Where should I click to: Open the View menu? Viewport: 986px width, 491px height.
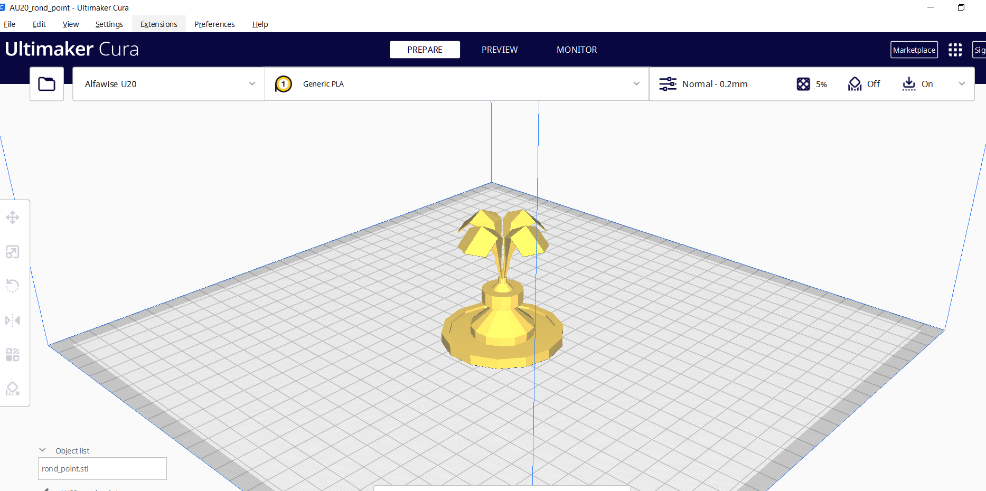click(x=71, y=24)
